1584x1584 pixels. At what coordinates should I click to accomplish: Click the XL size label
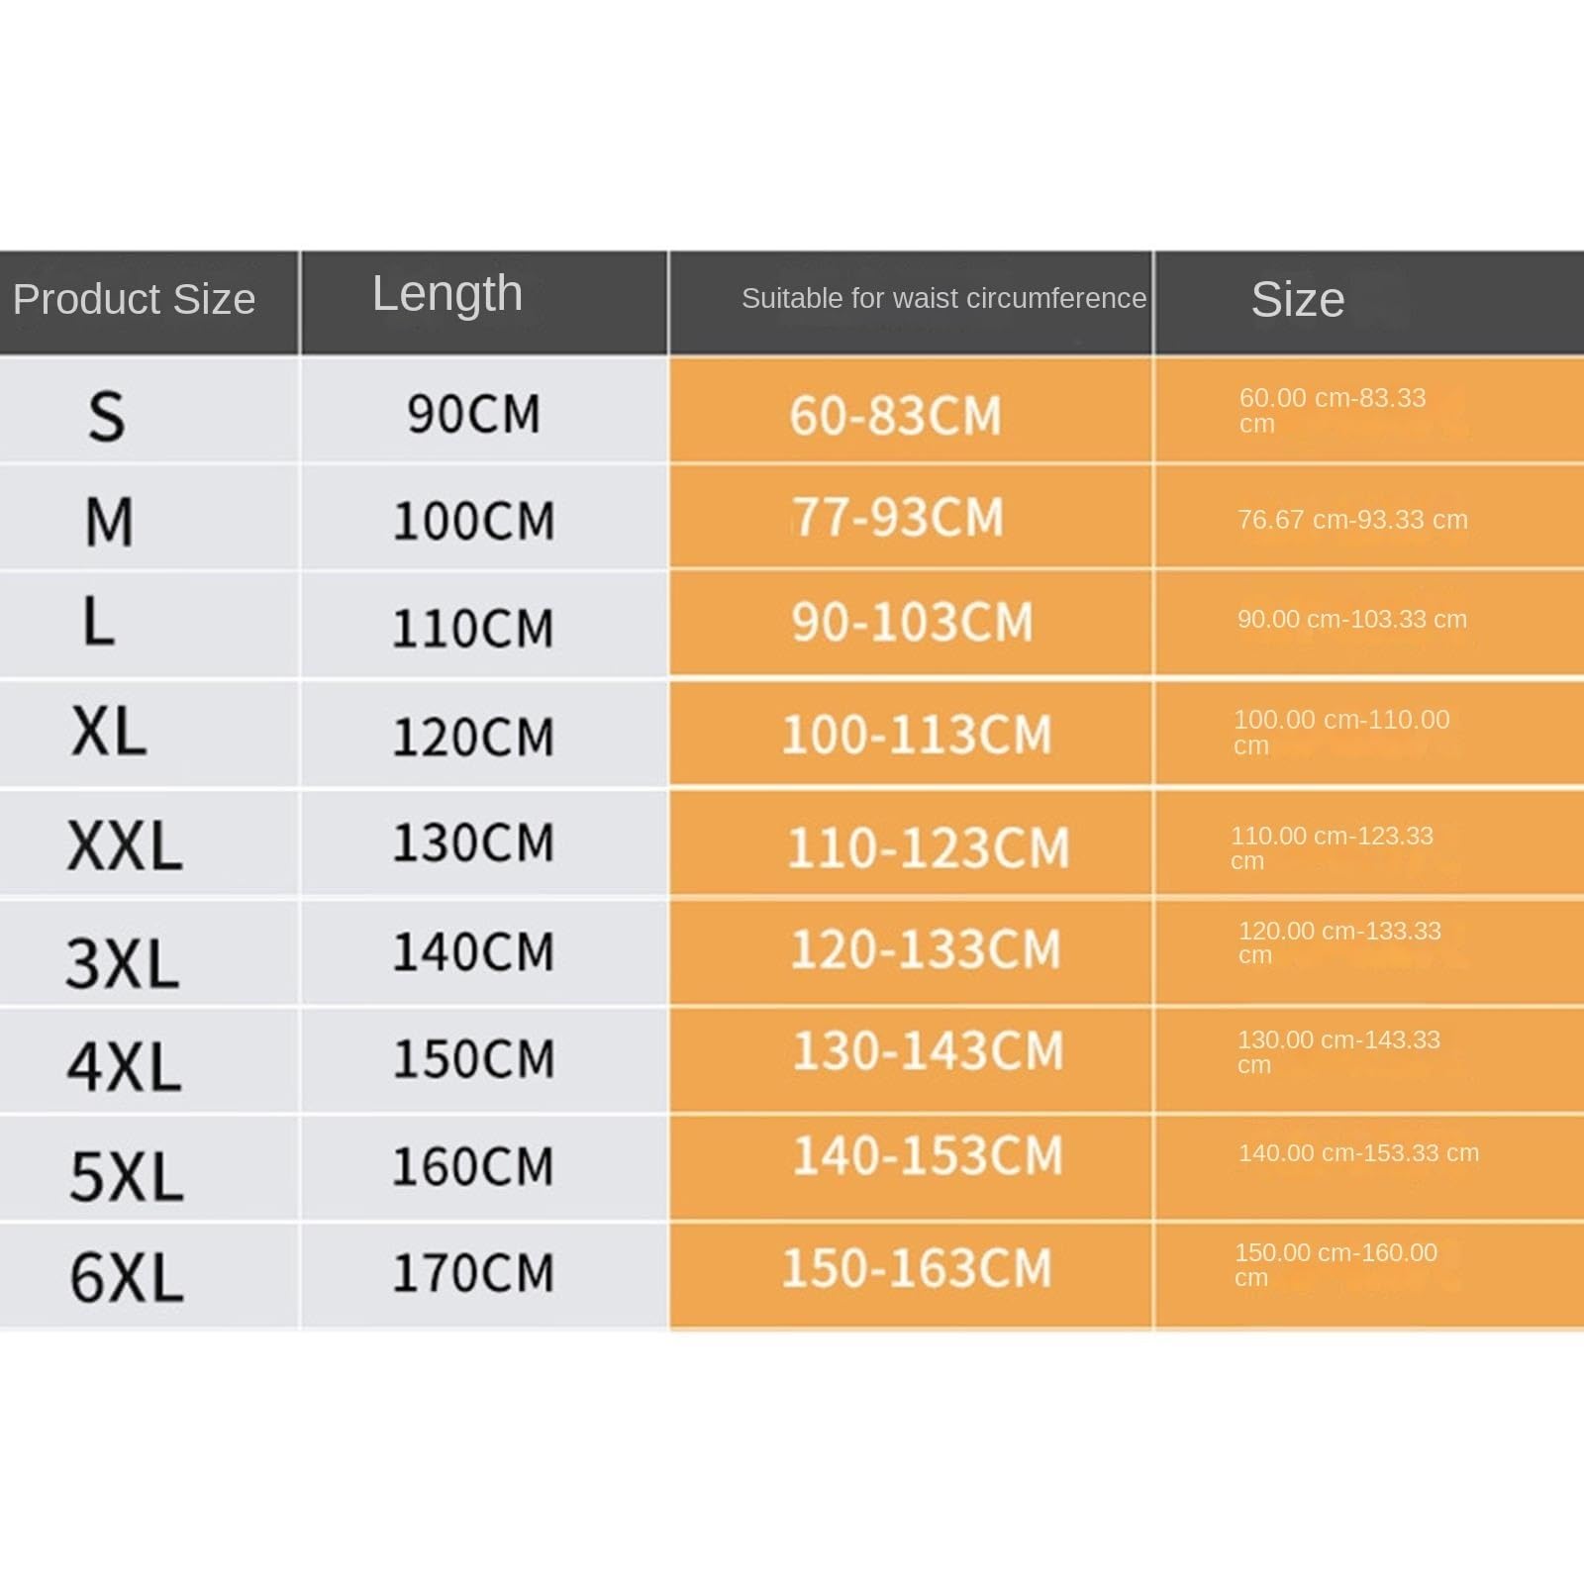[x=109, y=733]
